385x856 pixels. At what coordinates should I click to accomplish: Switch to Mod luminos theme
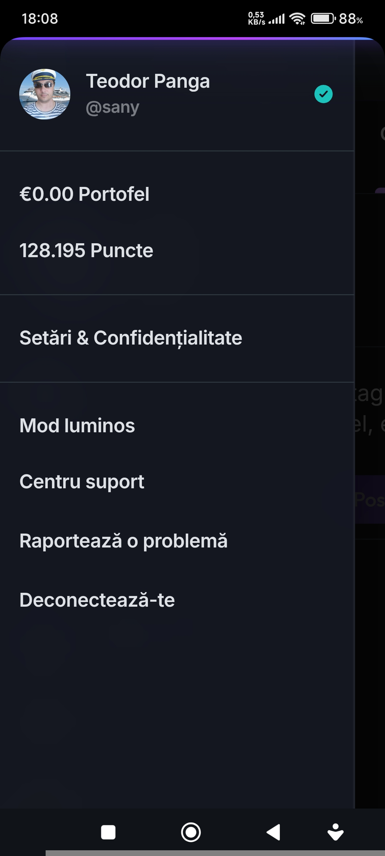(x=77, y=426)
